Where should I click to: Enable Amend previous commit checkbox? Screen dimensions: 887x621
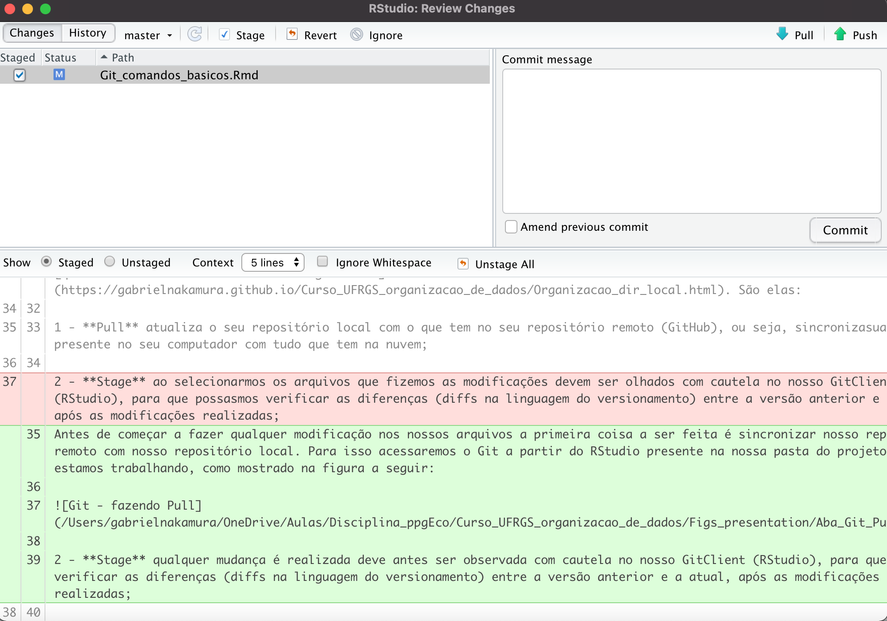[x=512, y=227]
